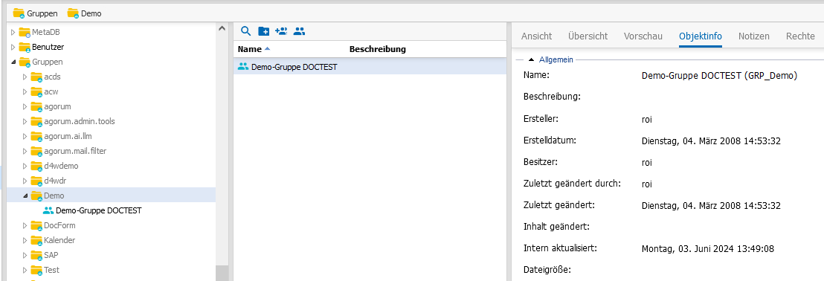The image size is (824, 281).
Task: Click the new folder icon in toolbar
Action: (264, 31)
